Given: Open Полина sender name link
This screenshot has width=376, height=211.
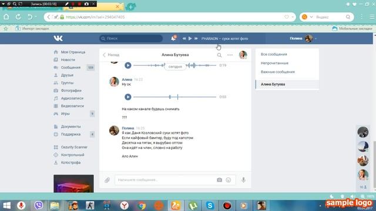Looking at the screenshot, I should pos(128,128).
